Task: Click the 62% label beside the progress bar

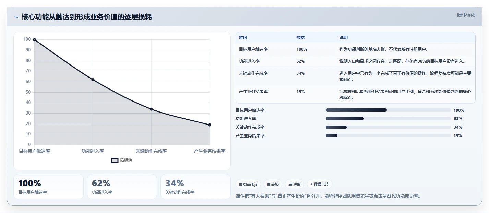Action: click(458, 119)
